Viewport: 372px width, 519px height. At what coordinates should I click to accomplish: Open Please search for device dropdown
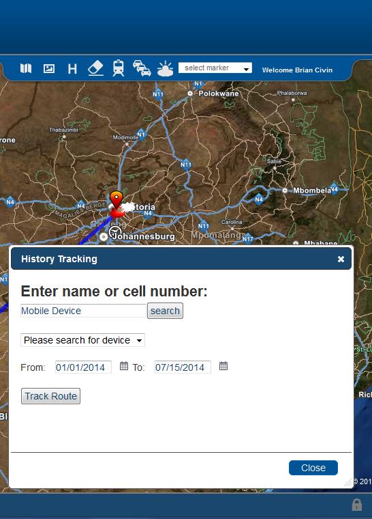tap(82, 340)
